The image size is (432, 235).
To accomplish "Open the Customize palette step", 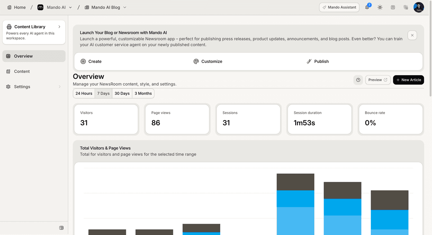I will pos(208,62).
